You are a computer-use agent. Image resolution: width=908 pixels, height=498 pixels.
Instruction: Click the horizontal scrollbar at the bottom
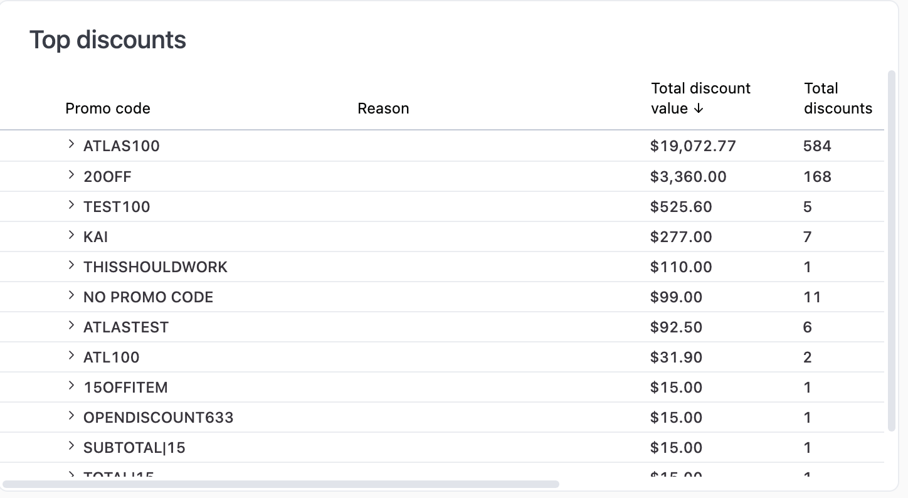point(282,484)
